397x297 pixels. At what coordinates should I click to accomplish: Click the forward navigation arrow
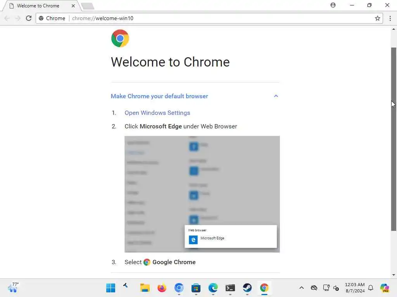click(18, 18)
